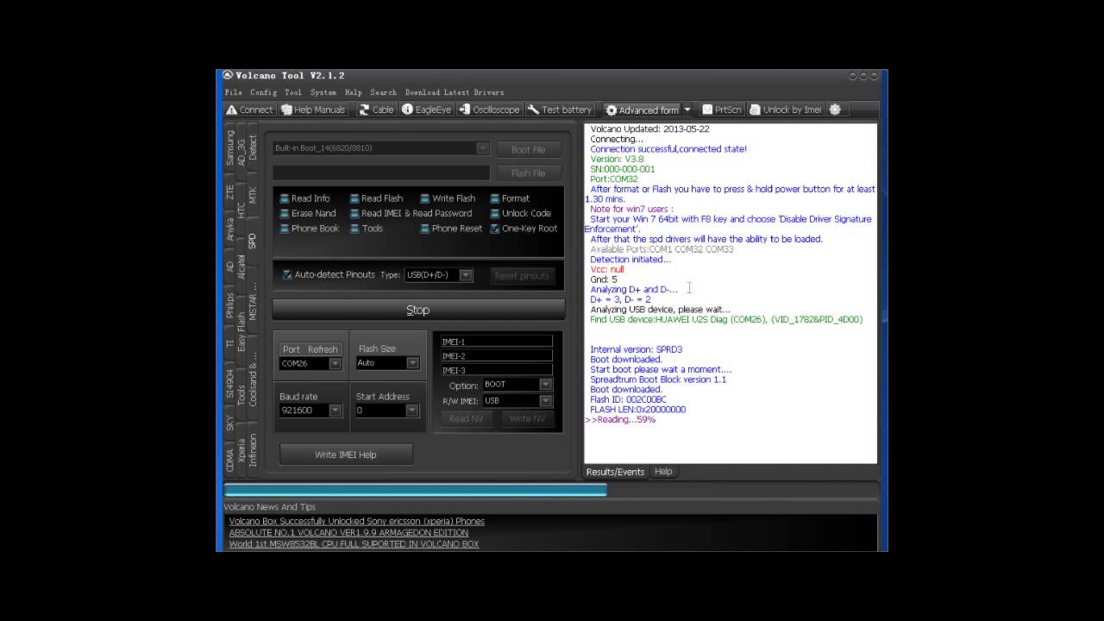Image resolution: width=1104 pixels, height=621 pixels.
Task: Switch to the Help tab under the log
Action: (x=663, y=472)
